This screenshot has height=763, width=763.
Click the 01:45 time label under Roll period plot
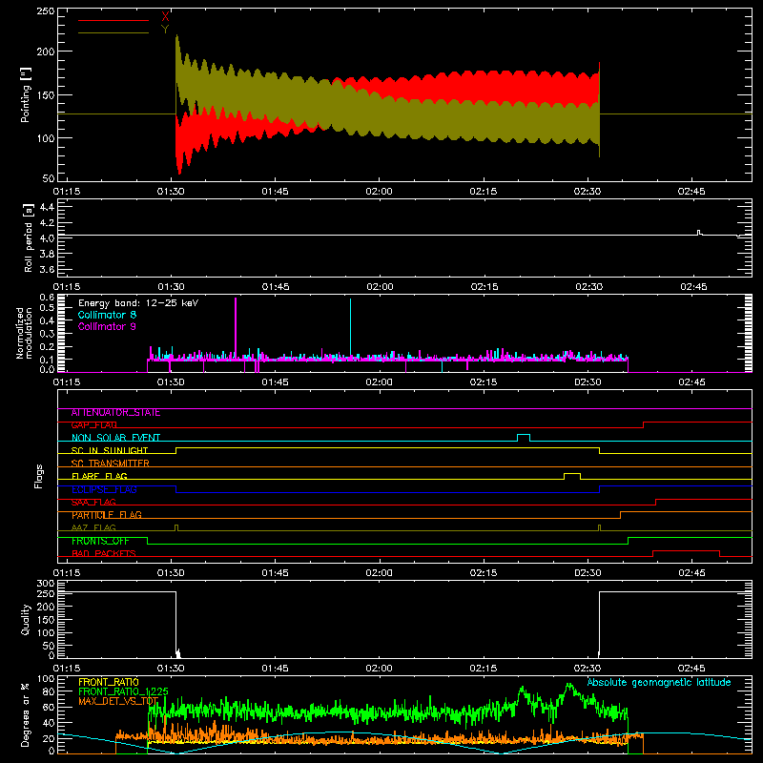pos(276,287)
